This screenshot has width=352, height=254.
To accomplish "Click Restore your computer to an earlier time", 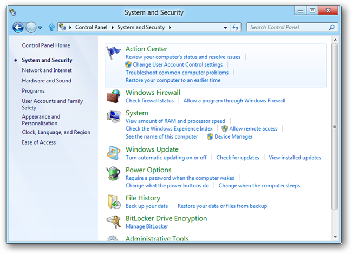I will click(173, 80).
